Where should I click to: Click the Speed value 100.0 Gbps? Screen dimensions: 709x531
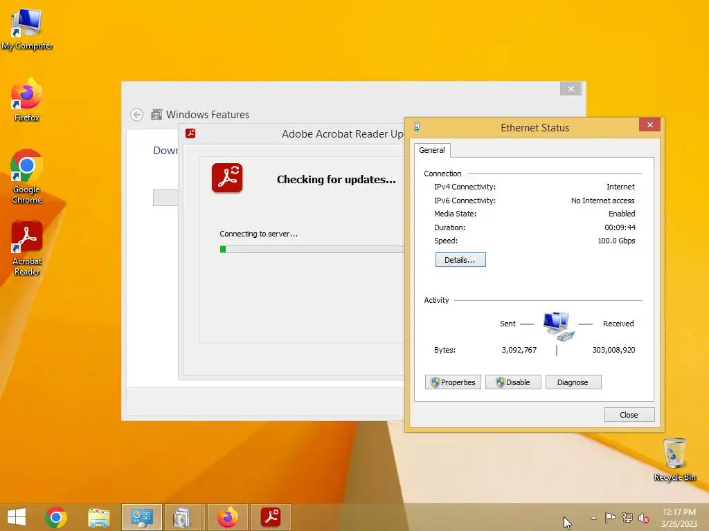[x=616, y=241]
